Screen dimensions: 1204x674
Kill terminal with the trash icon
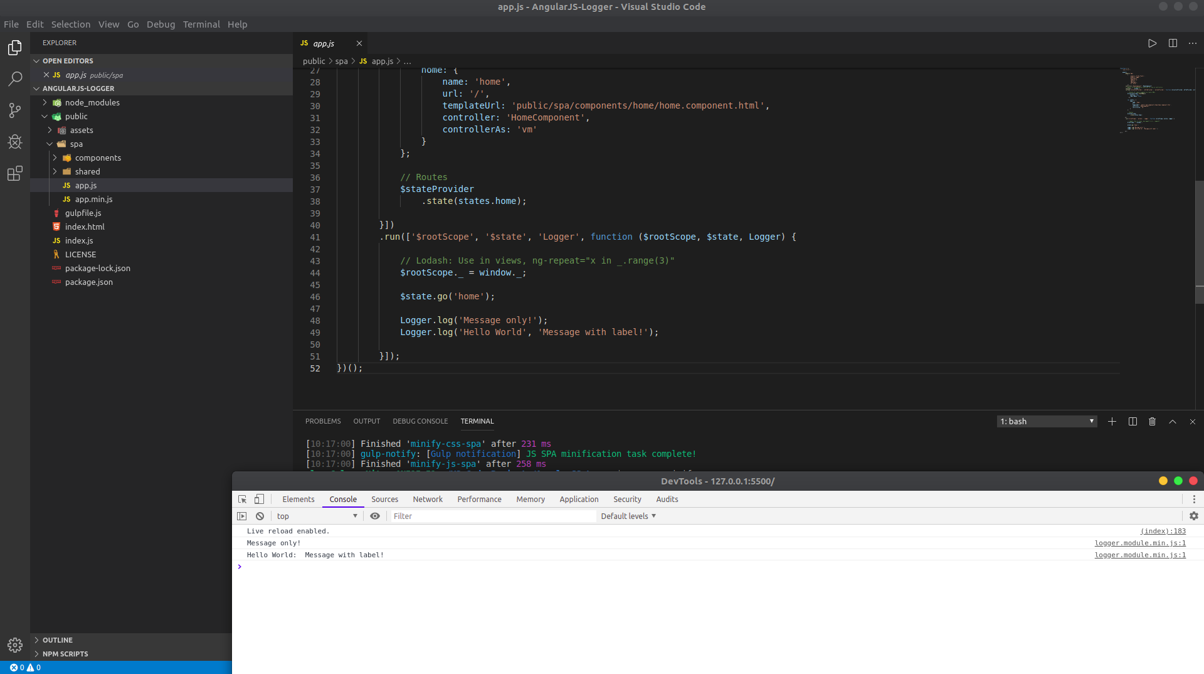[x=1152, y=422]
